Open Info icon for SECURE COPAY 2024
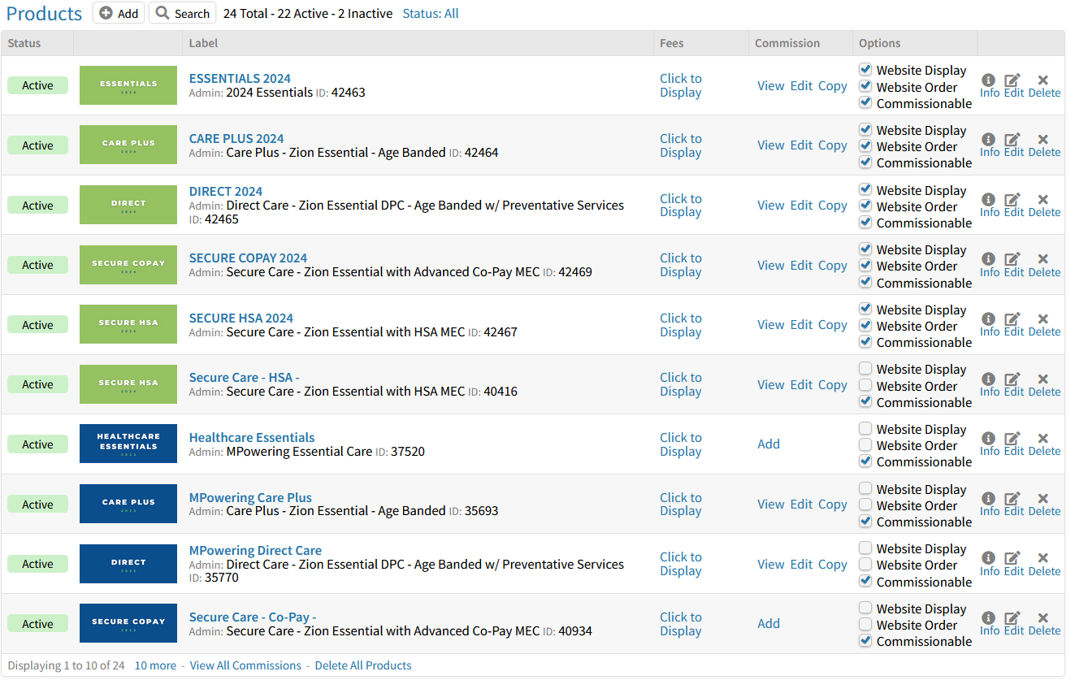Screen dimensions: 1075x680 pos(989,259)
